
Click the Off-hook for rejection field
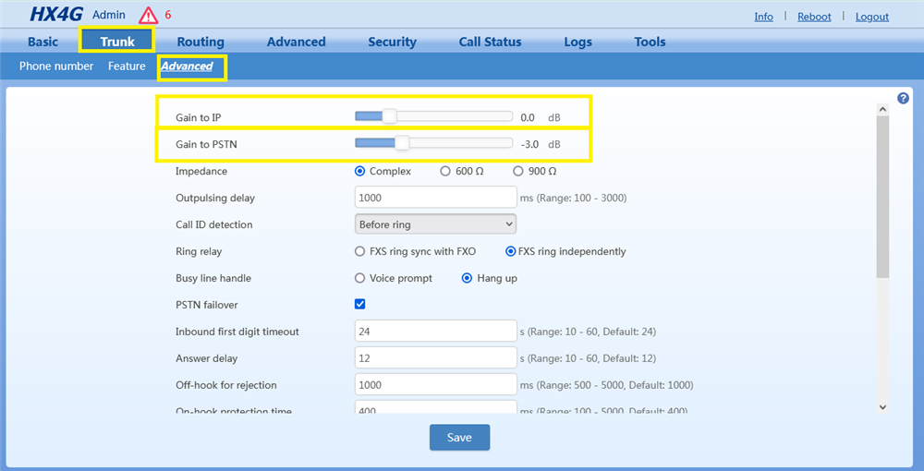point(436,385)
